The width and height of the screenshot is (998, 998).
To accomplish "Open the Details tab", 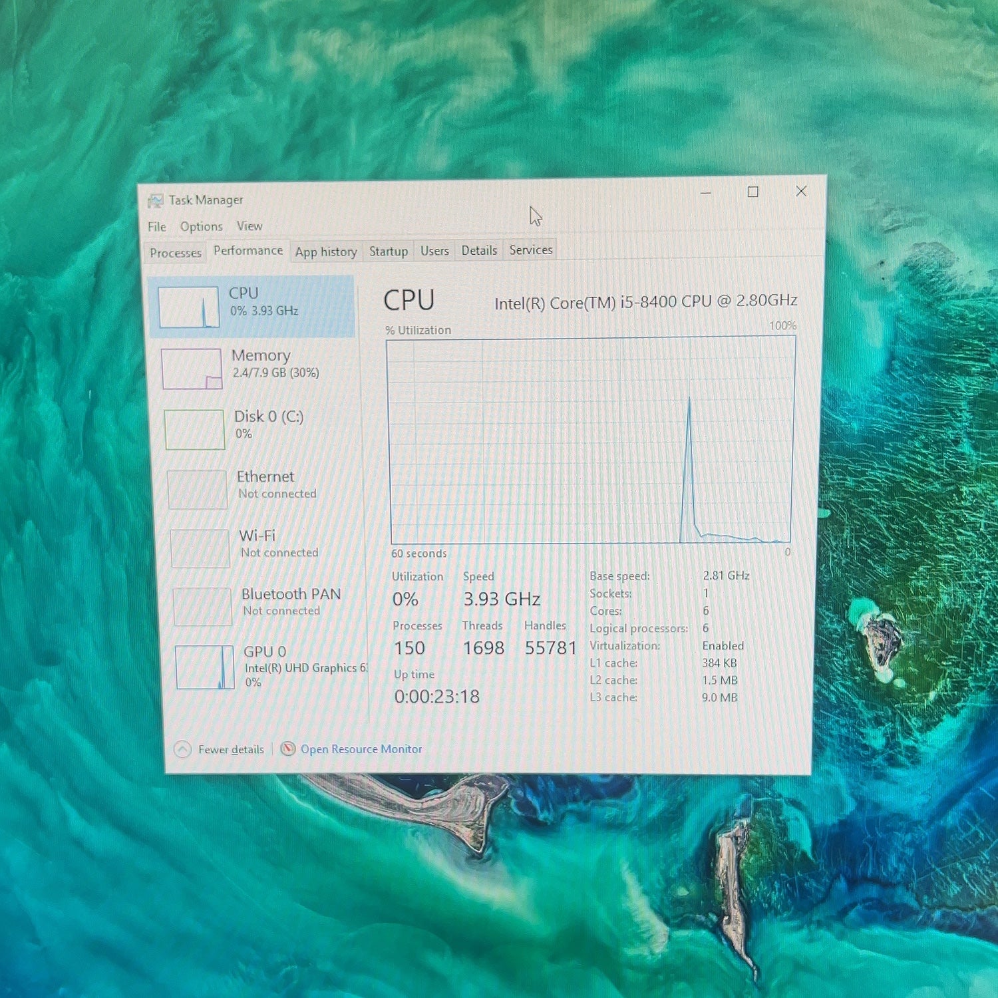I will point(479,250).
